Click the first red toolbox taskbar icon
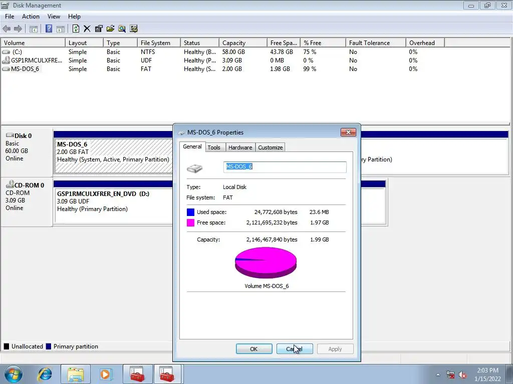Image resolution: width=513 pixels, height=384 pixels. [137, 374]
